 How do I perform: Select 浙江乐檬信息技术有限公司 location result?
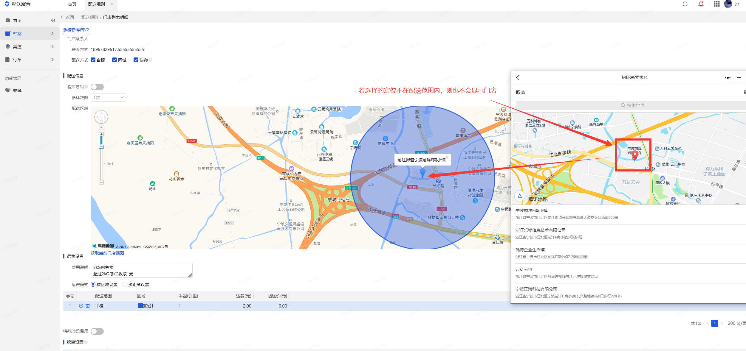629,234
